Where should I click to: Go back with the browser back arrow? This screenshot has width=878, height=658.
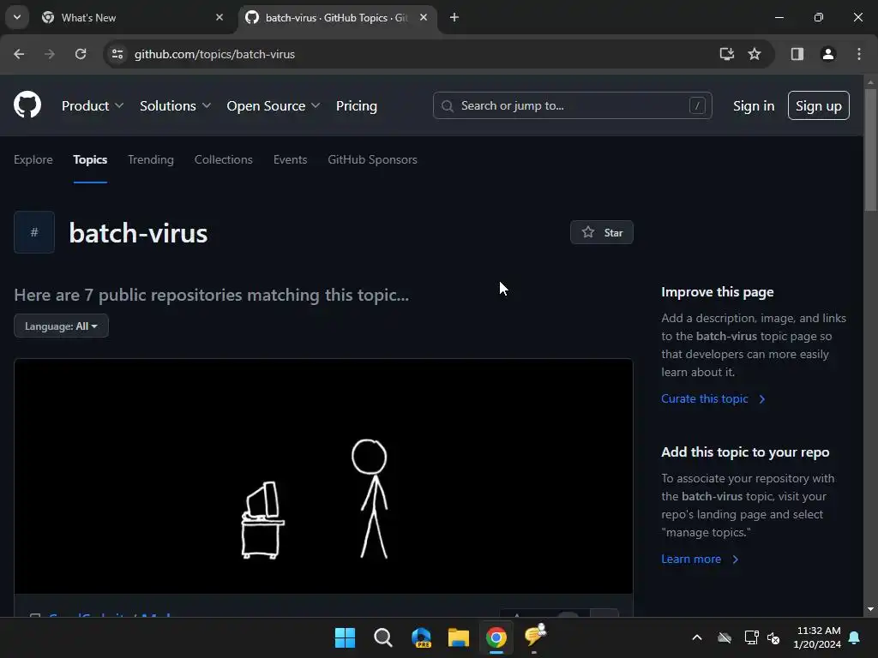(19, 54)
